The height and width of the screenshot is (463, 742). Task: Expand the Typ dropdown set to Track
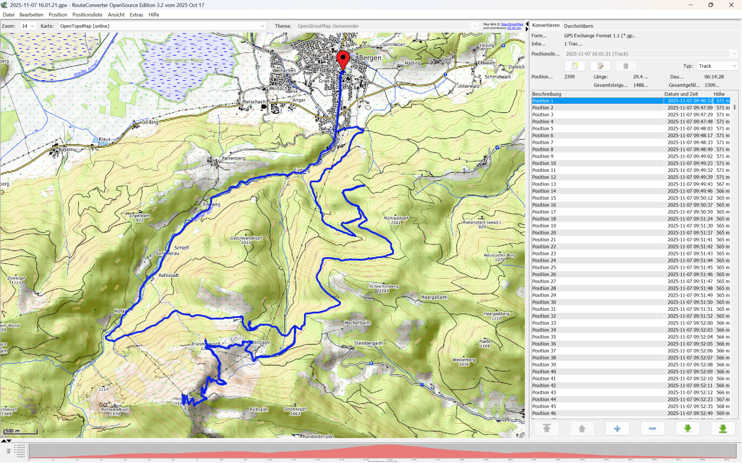717,66
